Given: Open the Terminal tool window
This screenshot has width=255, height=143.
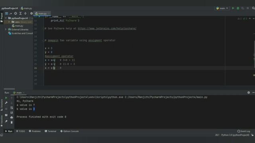Looking at the screenshot, I should (51, 131).
